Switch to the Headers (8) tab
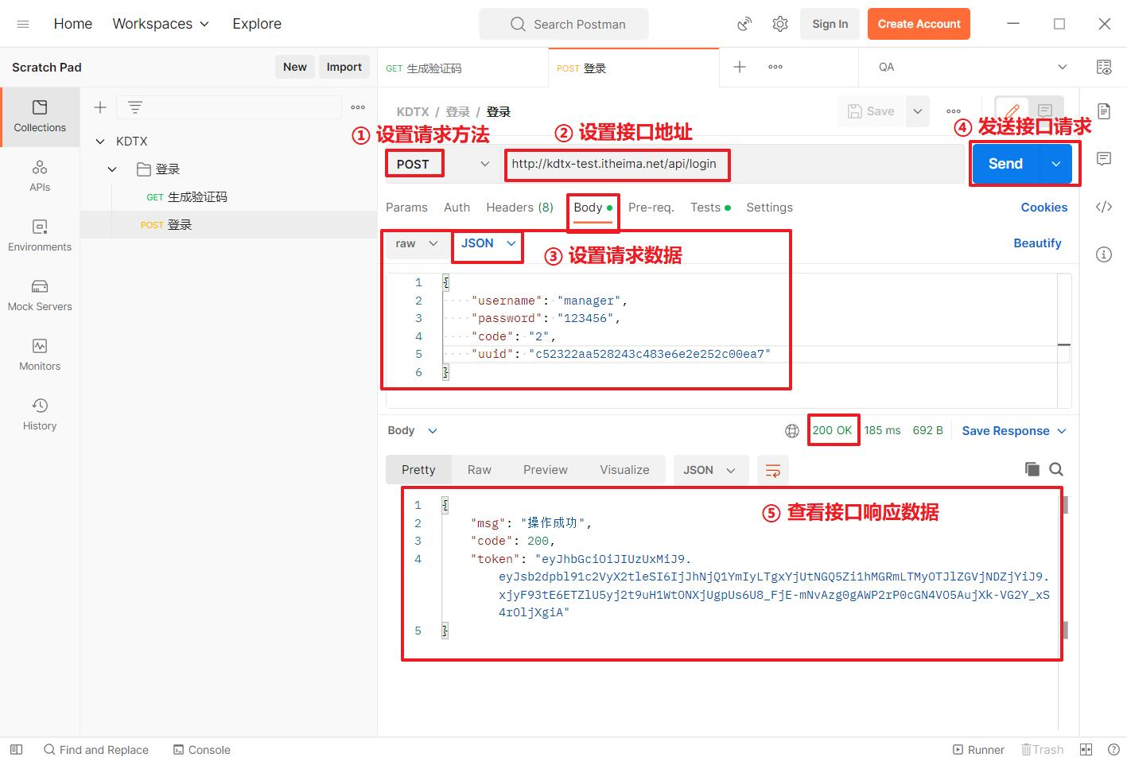The width and height of the screenshot is (1127, 761). [519, 208]
